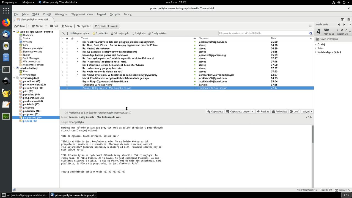
Task: Open the Thunderbird hamburger app menu
Action: (x=310, y=26)
